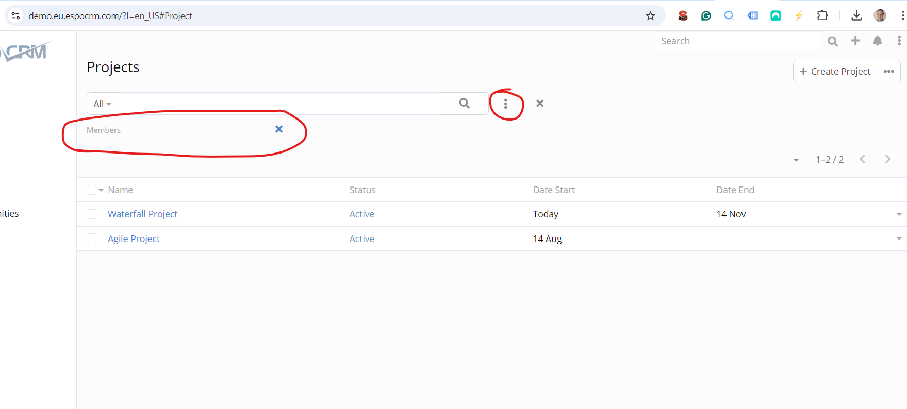The height and width of the screenshot is (409, 907).
Task: Expand the Agile Project row actions menu
Action: click(899, 238)
